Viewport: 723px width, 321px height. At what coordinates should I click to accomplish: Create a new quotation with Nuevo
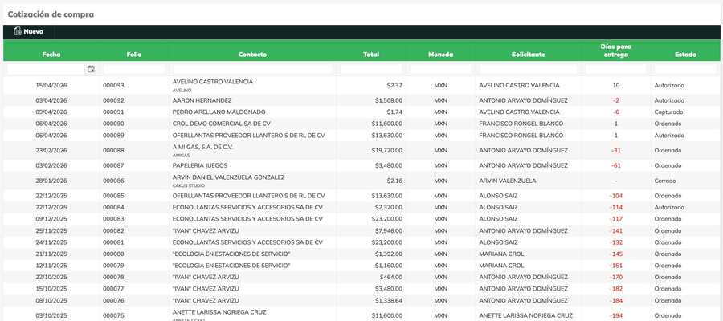(29, 32)
